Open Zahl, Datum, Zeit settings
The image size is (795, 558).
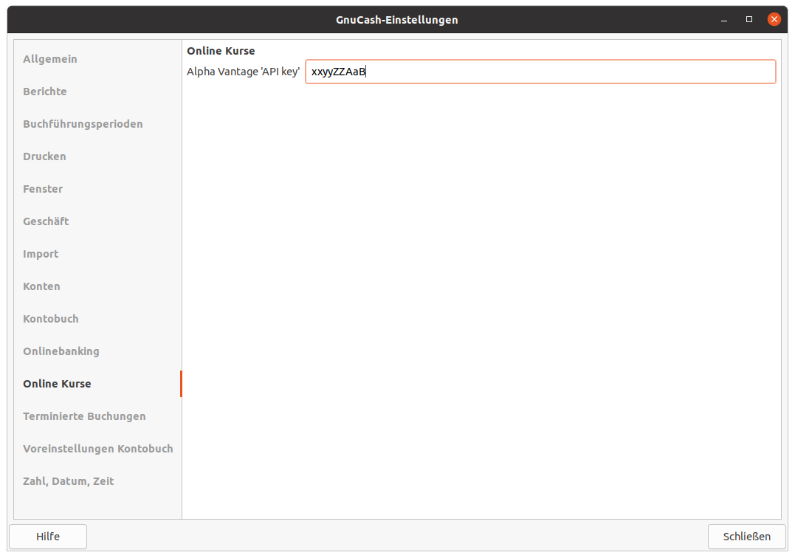coord(69,481)
